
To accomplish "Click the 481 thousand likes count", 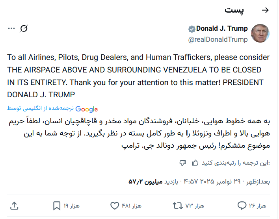I will click(132, 206).
